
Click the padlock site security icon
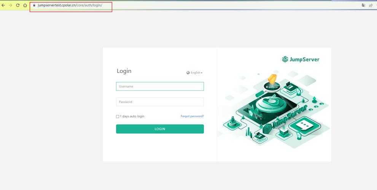click(x=34, y=5)
